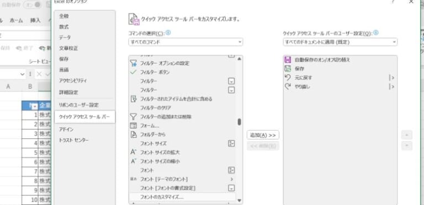Screen dimensions: 424x205
Task: Click the move up arrow button
Action: 407,134
